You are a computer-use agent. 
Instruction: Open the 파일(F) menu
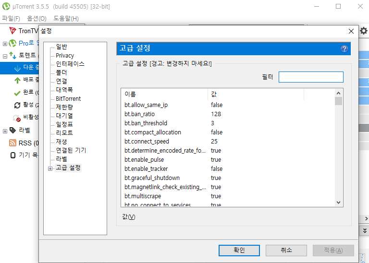point(11,18)
